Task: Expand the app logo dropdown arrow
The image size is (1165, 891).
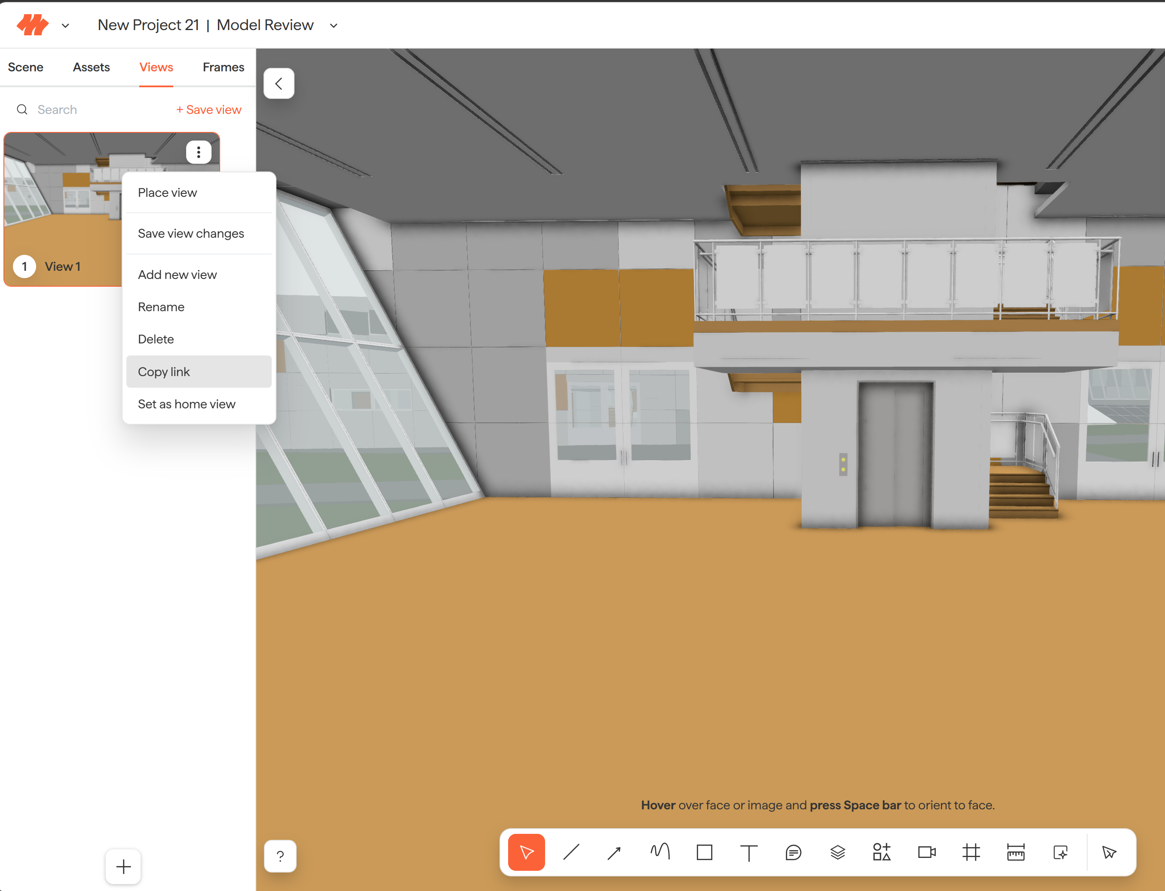Action: coord(65,25)
